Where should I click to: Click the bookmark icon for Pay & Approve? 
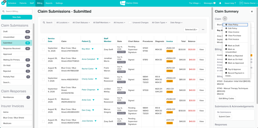pos(226,69)
